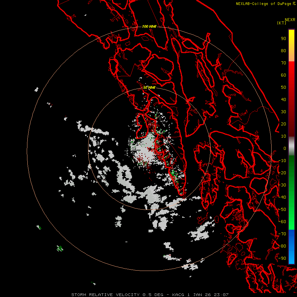The width and height of the screenshot is (297, 297).
Task: Click the [KT] units label above the legend
Action: coord(282,23)
